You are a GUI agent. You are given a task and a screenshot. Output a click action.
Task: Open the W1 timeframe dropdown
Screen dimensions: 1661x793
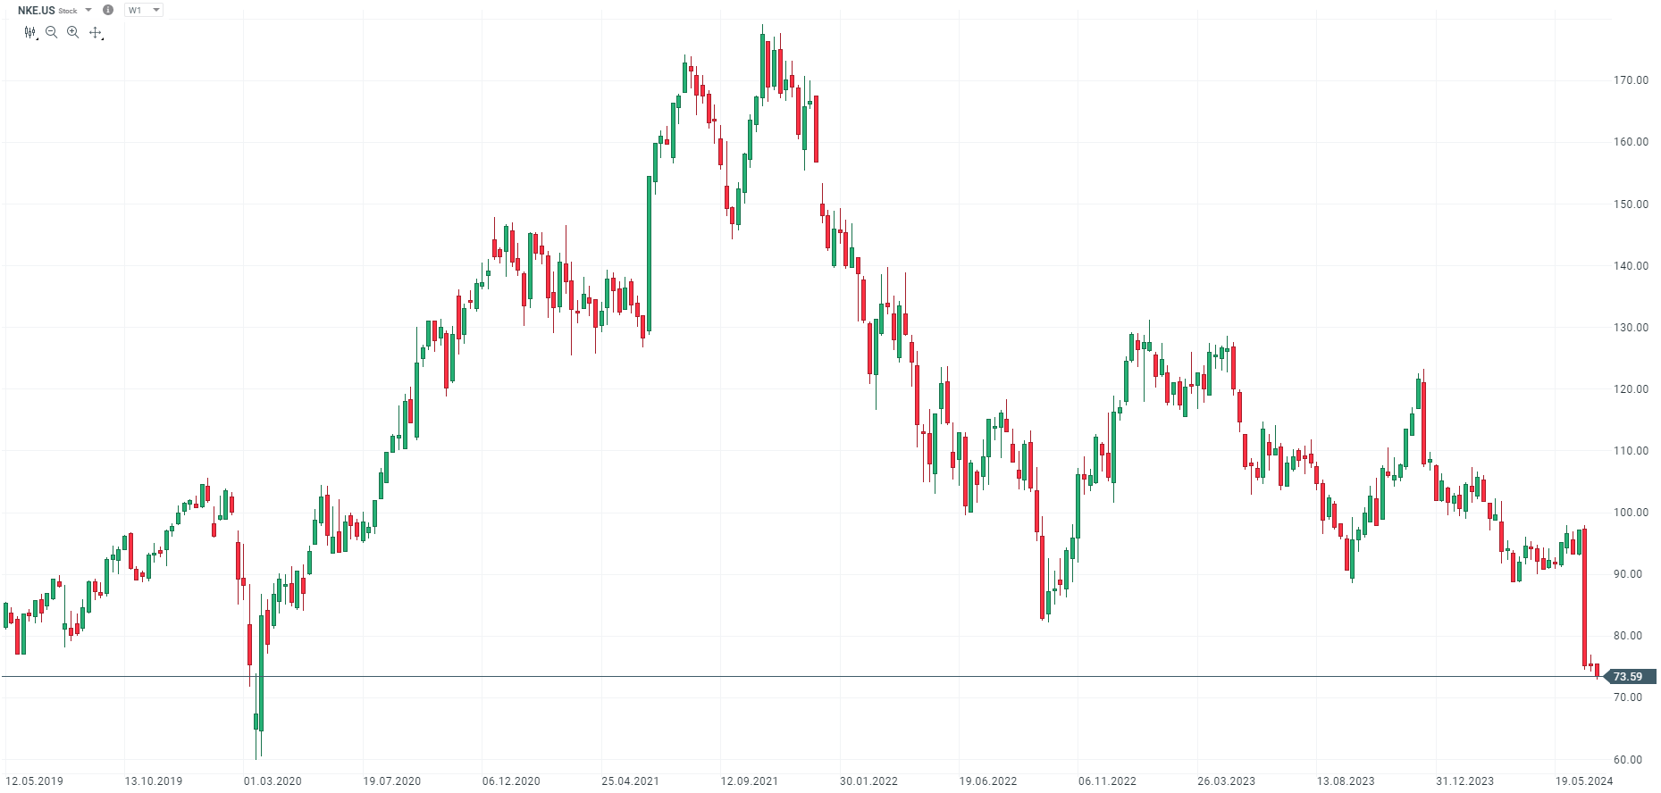(143, 10)
